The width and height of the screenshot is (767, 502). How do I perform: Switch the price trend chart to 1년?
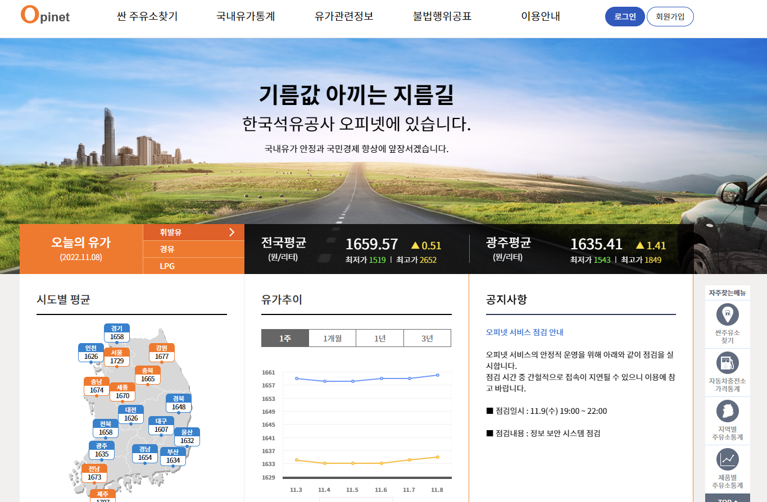pyautogui.click(x=380, y=338)
